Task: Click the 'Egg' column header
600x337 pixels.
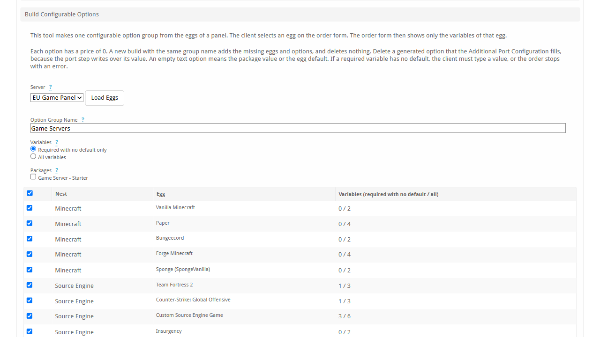Action: point(160,194)
